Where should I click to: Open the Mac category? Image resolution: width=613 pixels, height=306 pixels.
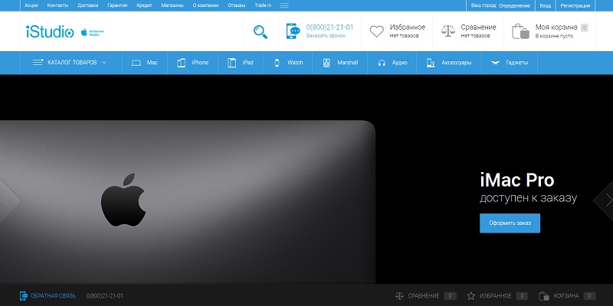coord(152,63)
